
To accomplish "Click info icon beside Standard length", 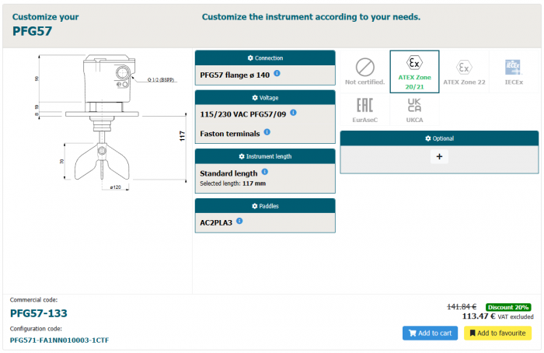I will click(264, 172).
